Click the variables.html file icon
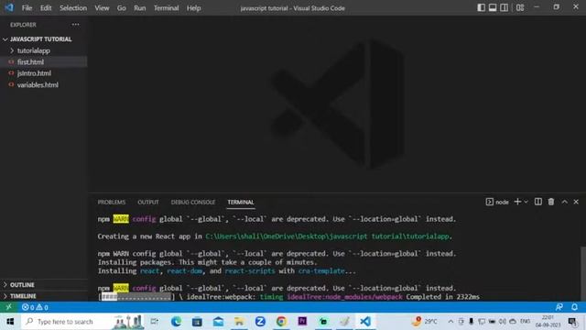 pos(11,85)
